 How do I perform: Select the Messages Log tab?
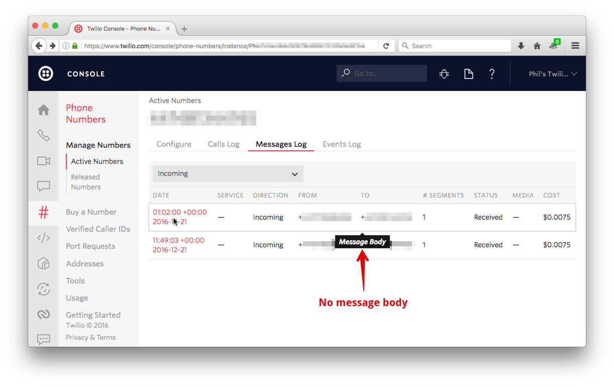281,144
